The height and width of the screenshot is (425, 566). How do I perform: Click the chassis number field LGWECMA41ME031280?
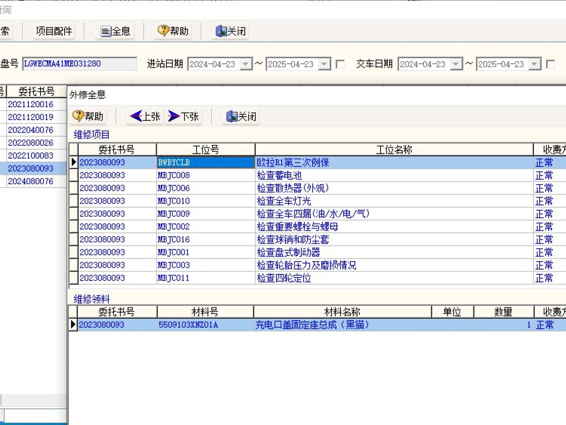(79, 64)
